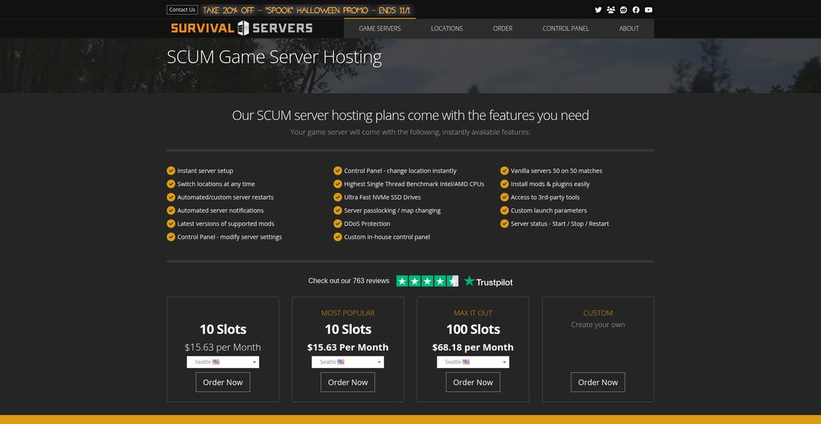
Task: Click checkmark icon beside Ultra Fast NVMe SSD Drives
Action: point(338,197)
